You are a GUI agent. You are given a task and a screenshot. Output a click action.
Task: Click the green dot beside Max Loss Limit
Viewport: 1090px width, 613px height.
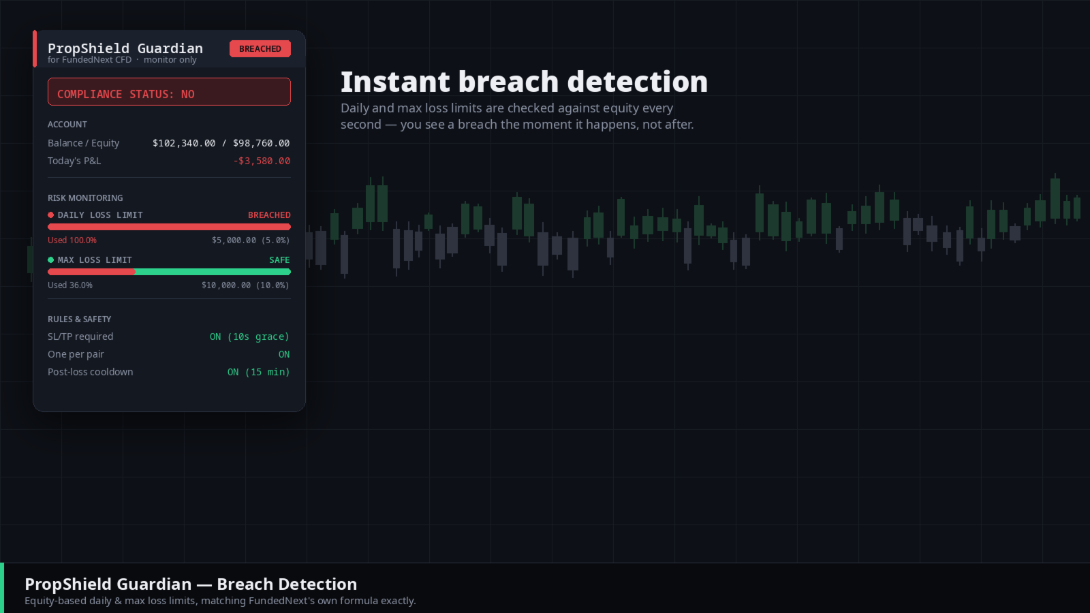50,260
